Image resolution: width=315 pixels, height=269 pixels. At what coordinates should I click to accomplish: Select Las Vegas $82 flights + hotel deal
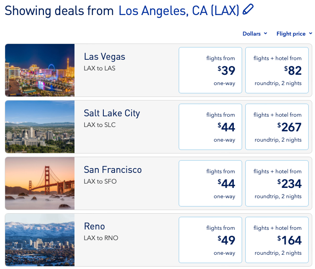[x=277, y=70]
